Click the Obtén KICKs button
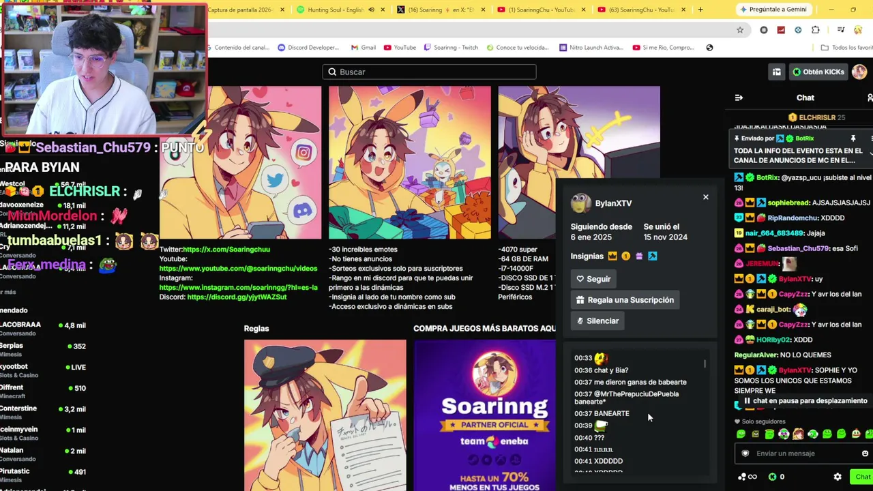The image size is (873, 491). pyautogui.click(x=818, y=72)
